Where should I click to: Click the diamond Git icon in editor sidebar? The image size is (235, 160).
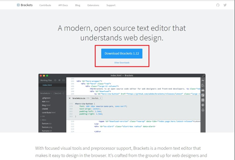coord(203,105)
